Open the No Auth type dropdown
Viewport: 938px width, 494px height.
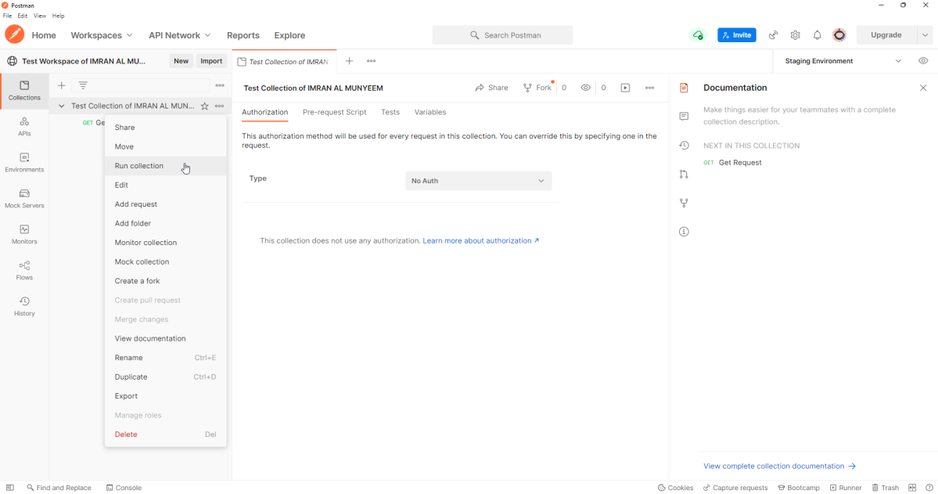coord(478,181)
